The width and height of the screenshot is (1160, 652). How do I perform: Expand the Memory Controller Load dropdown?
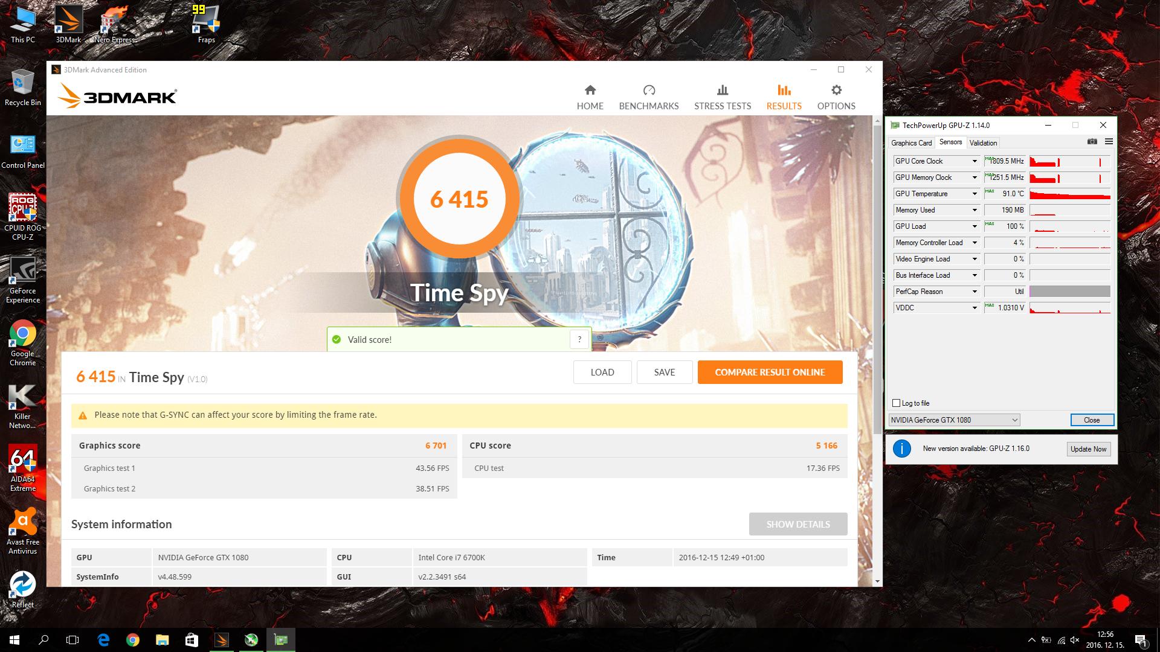tap(975, 243)
